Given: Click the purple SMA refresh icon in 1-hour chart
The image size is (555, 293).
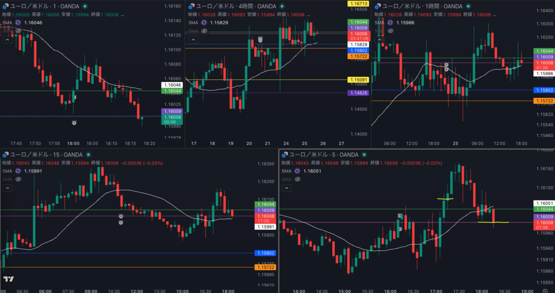Looking at the screenshot, I should pos(390,23).
